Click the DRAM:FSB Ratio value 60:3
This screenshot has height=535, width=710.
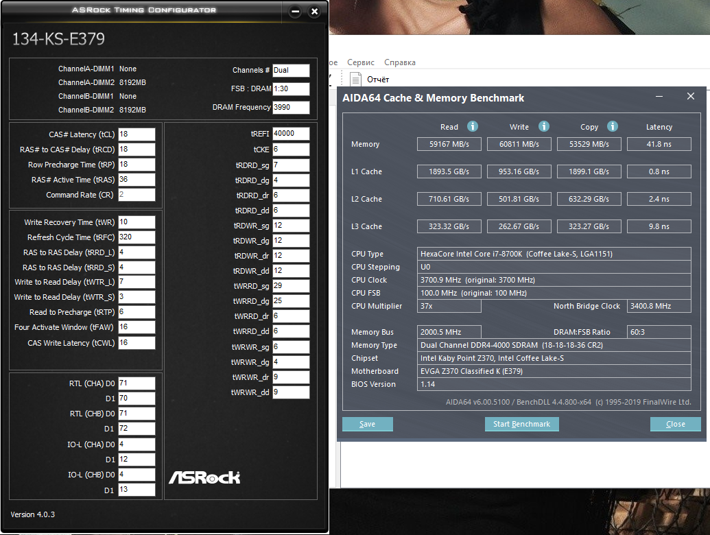click(x=659, y=332)
